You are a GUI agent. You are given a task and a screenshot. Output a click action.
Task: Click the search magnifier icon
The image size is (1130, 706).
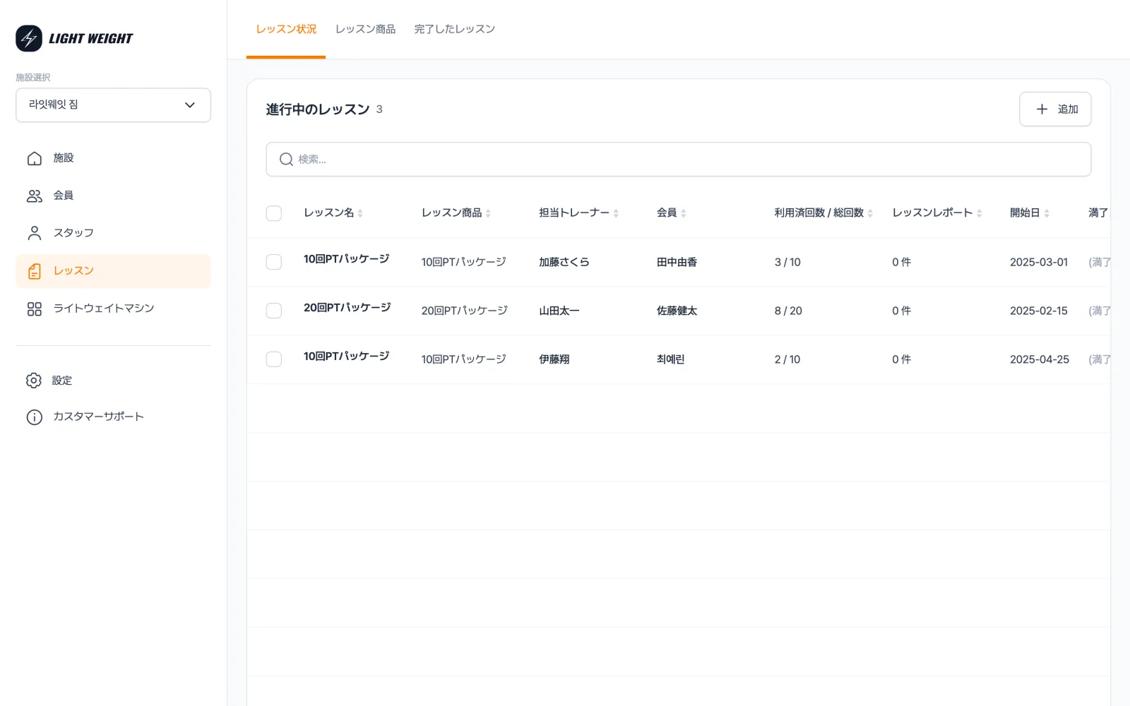click(x=286, y=160)
